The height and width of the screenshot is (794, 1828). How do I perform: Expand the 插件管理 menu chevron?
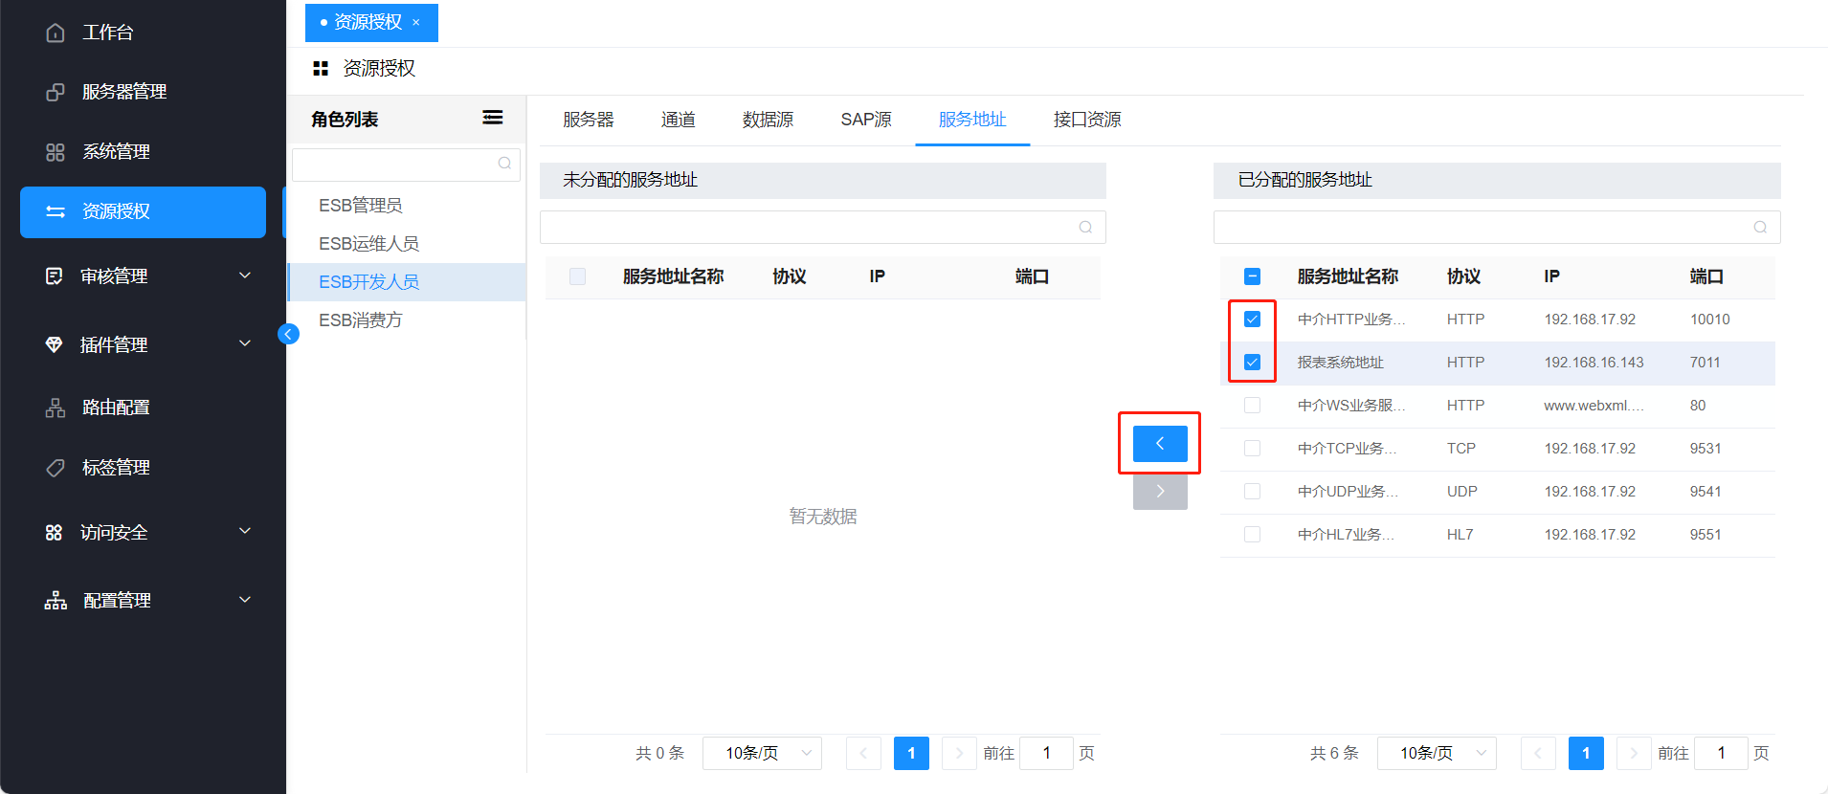click(x=245, y=343)
